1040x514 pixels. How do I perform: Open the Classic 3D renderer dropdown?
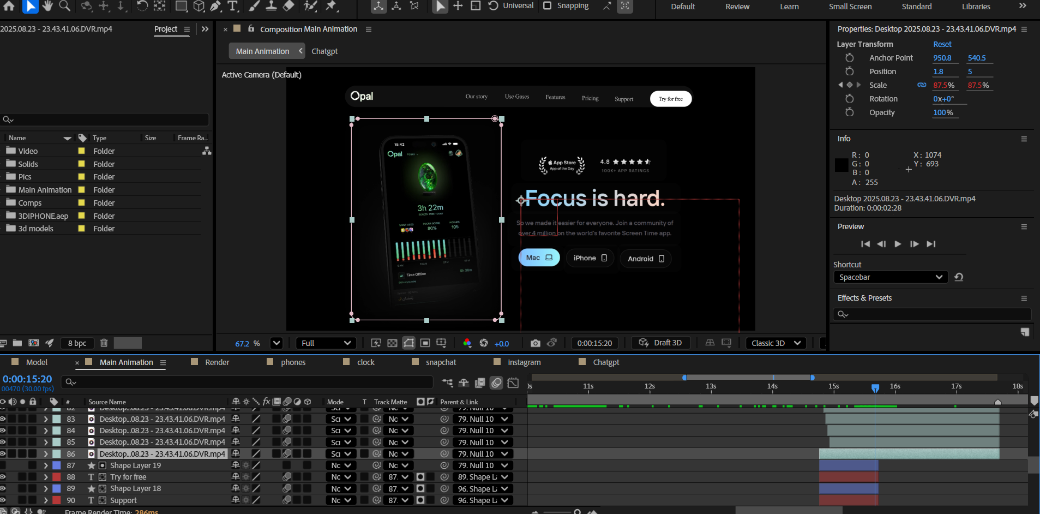tap(776, 343)
